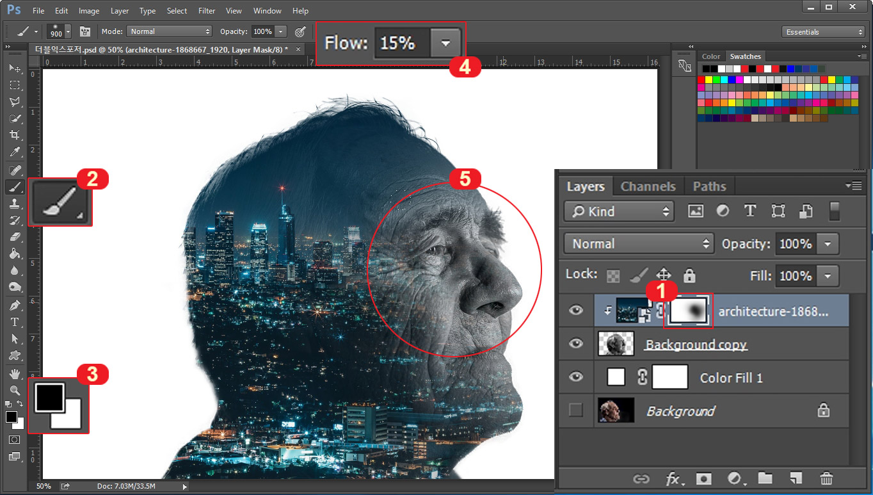Viewport: 873px width, 495px height.
Task: Filter for adjustment layers
Action: pyautogui.click(x=723, y=211)
